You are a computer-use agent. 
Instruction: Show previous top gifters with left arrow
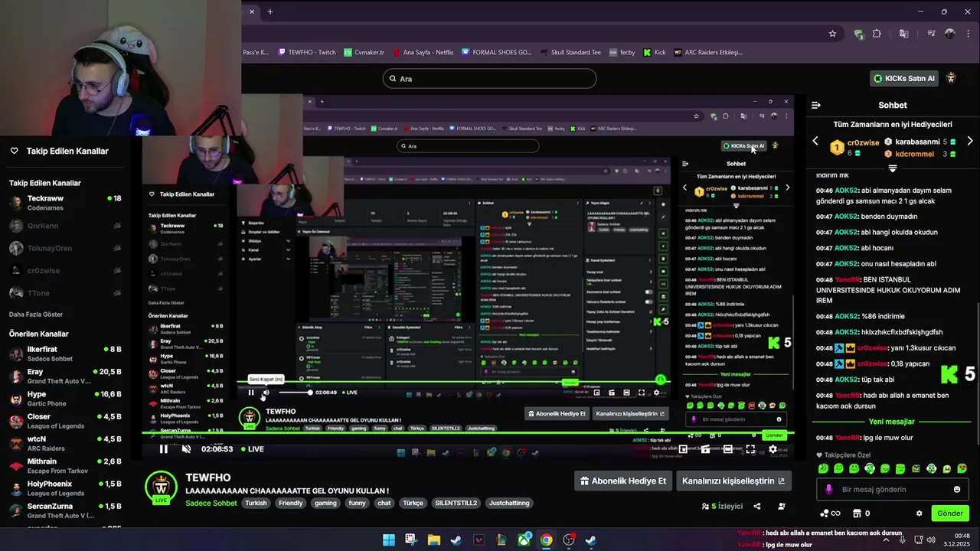tap(815, 141)
